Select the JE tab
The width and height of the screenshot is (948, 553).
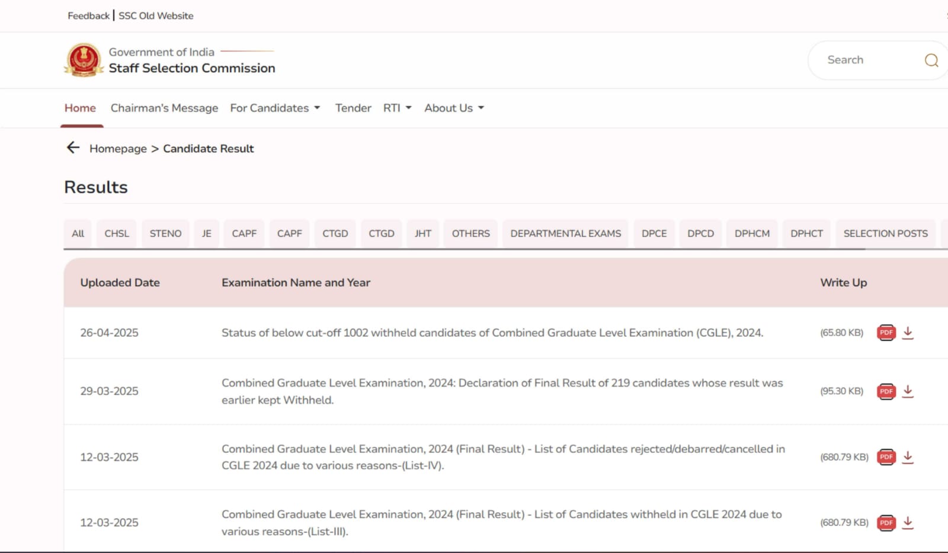(206, 234)
